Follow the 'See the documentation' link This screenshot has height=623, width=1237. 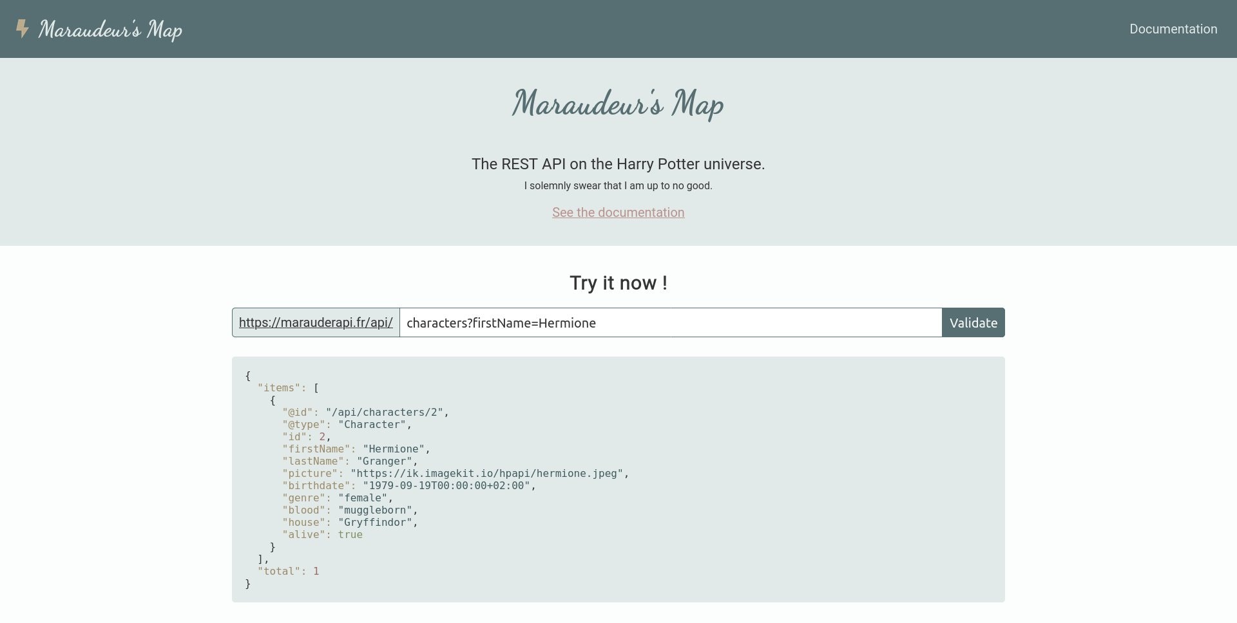[x=618, y=212]
